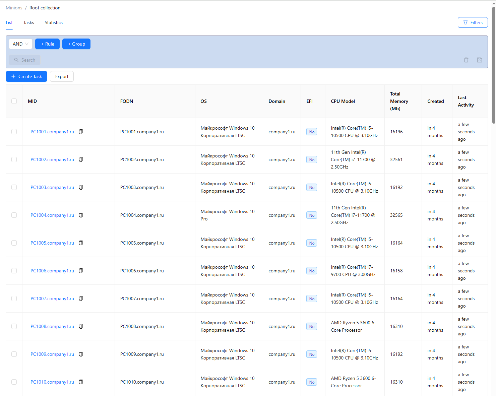Switch to the Statistics tab
Viewport: 496px width, 396px height.
tap(54, 22)
